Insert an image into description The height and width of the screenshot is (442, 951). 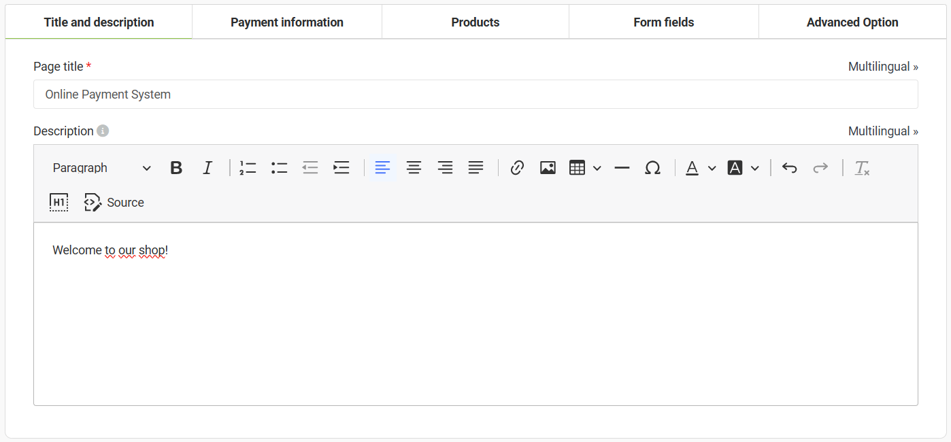pyautogui.click(x=548, y=168)
